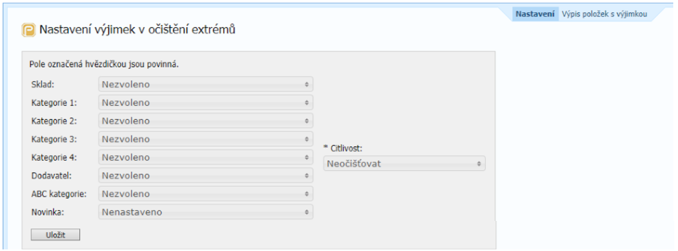Click the arrow stepper on Sklad dropdown
This screenshot has width=678, height=251.
point(306,84)
